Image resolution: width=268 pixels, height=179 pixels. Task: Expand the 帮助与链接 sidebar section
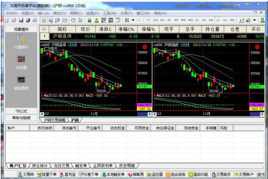click(x=21, y=118)
